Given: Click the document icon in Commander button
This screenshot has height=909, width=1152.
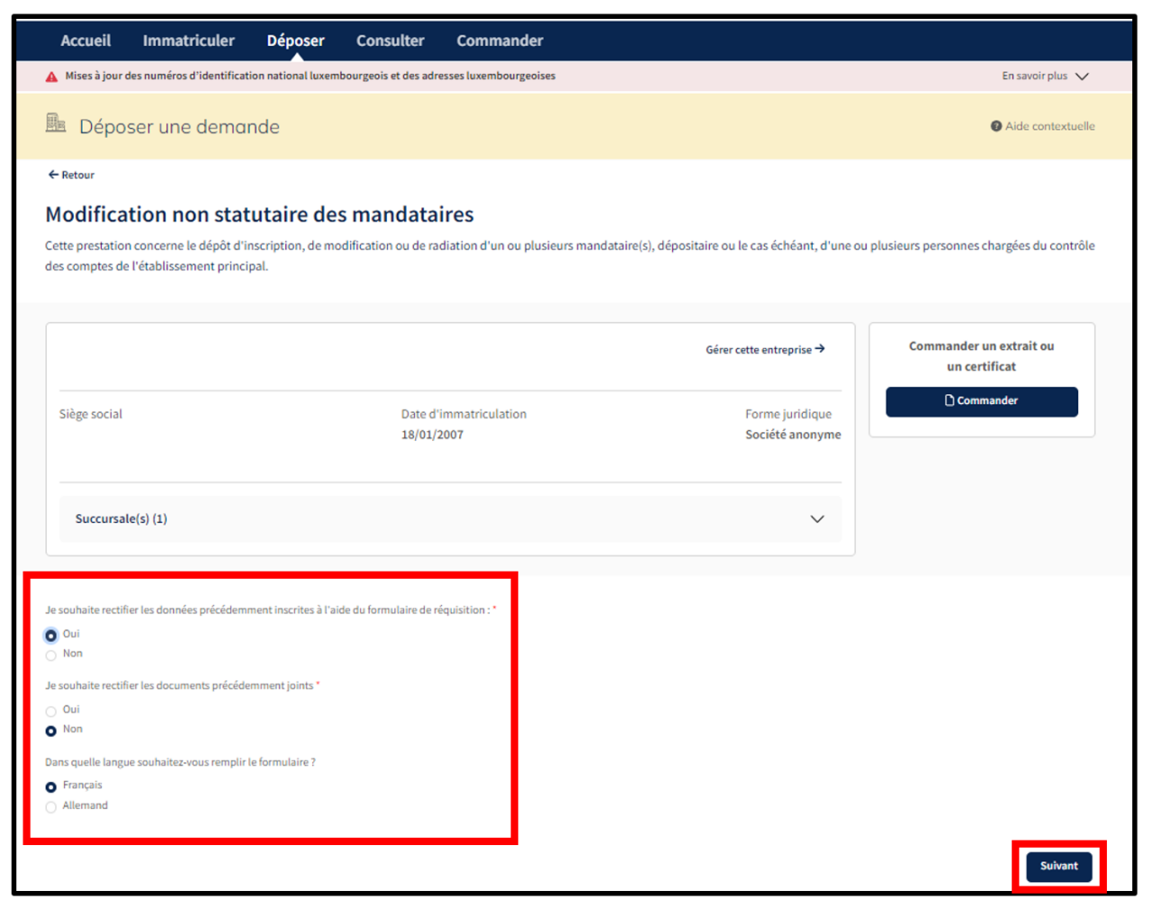Looking at the screenshot, I should pos(949,400).
